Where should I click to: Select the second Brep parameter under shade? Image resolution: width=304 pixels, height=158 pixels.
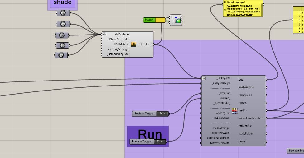click(63, 24)
